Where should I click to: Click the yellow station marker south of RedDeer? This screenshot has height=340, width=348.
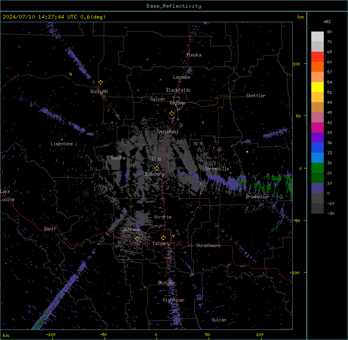(x=172, y=113)
